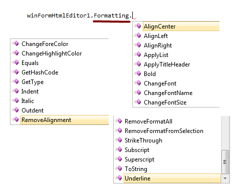The image size is (237, 188).
Task: Click the method icon beside Indent
Action: click(16, 91)
